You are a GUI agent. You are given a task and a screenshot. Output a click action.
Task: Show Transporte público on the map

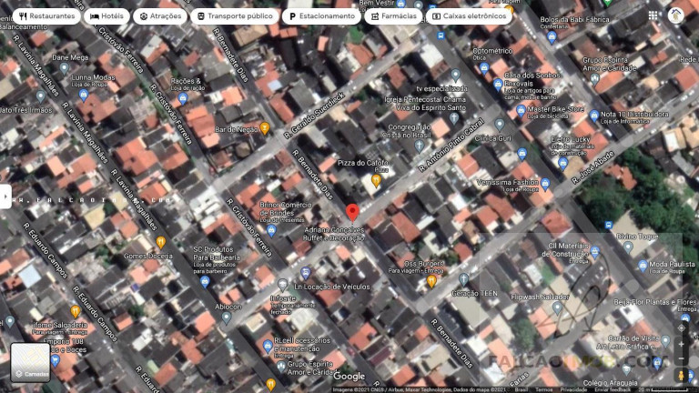click(x=235, y=16)
